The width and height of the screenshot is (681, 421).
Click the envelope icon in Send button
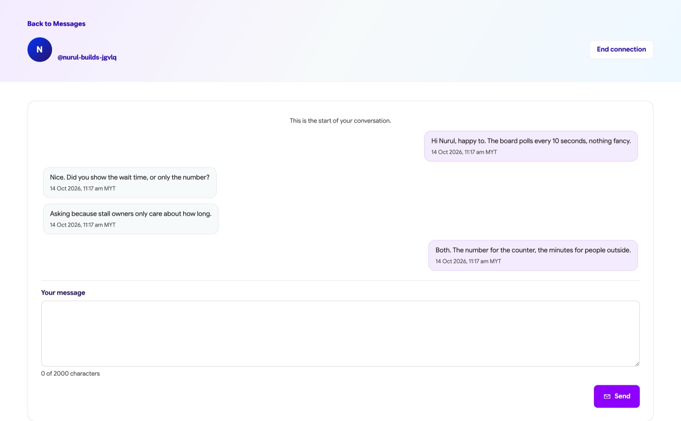pos(607,396)
